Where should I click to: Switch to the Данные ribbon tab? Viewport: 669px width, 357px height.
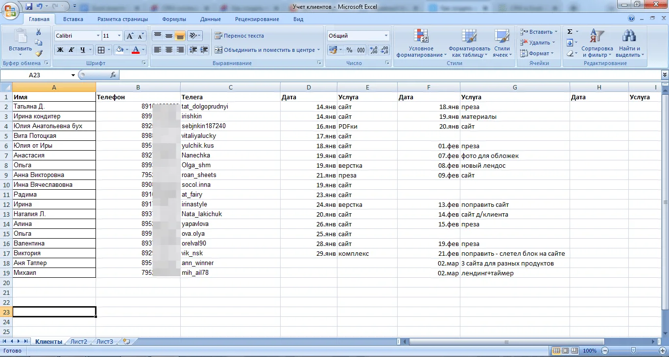(210, 19)
